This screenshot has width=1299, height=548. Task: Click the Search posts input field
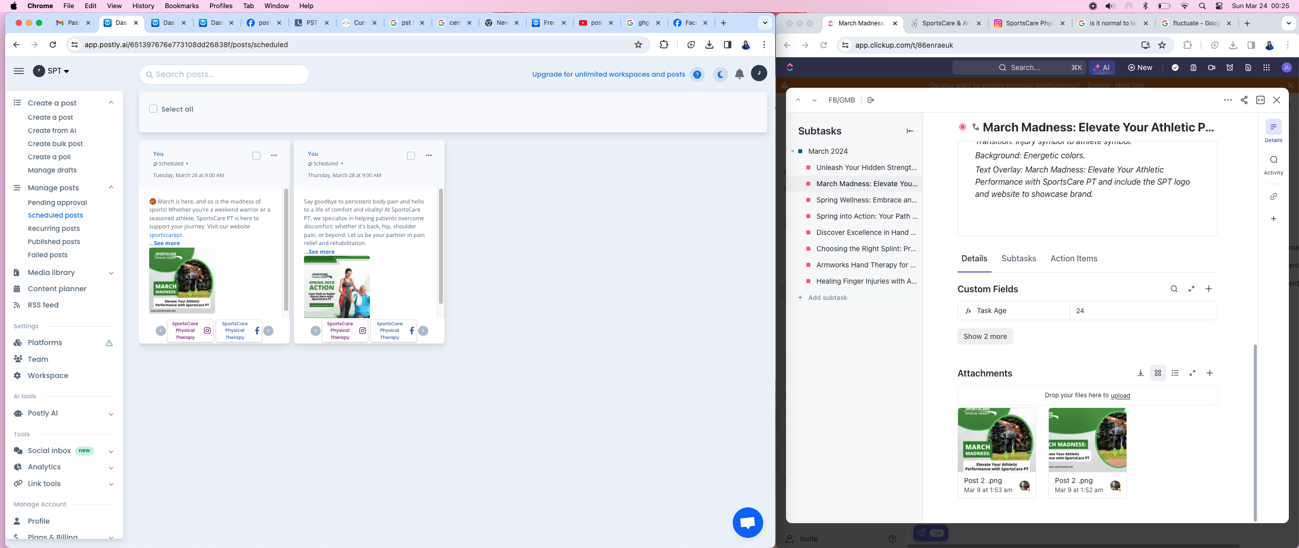[224, 75]
